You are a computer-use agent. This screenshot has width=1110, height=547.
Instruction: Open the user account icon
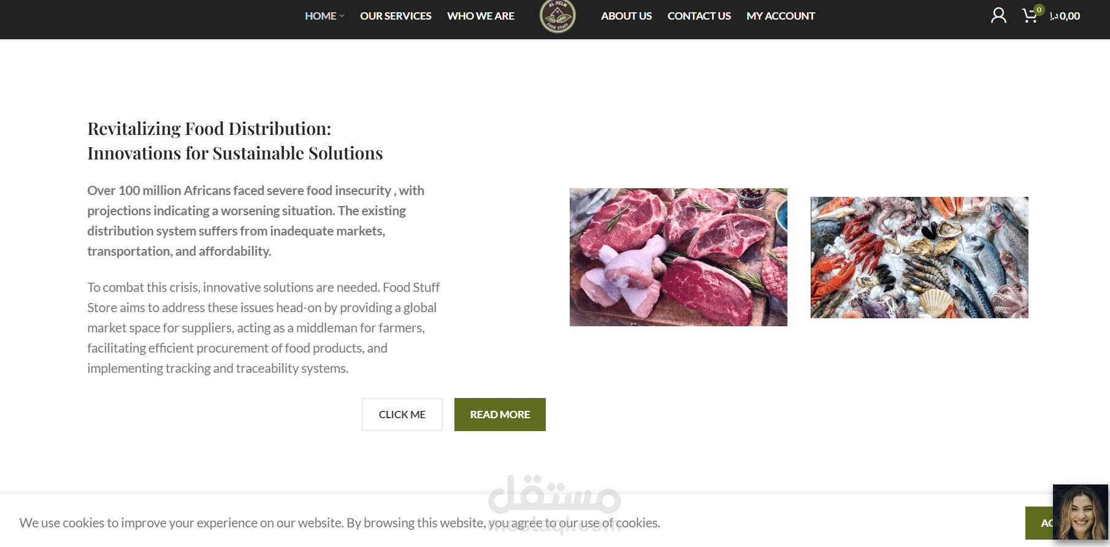click(998, 15)
